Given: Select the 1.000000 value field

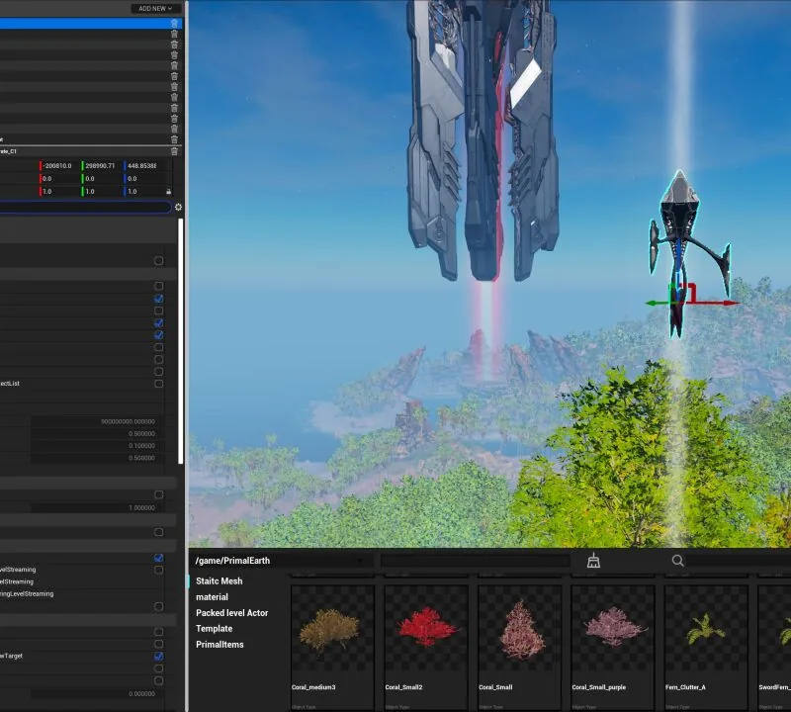Looking at the screenshot, I should point(97,507).
